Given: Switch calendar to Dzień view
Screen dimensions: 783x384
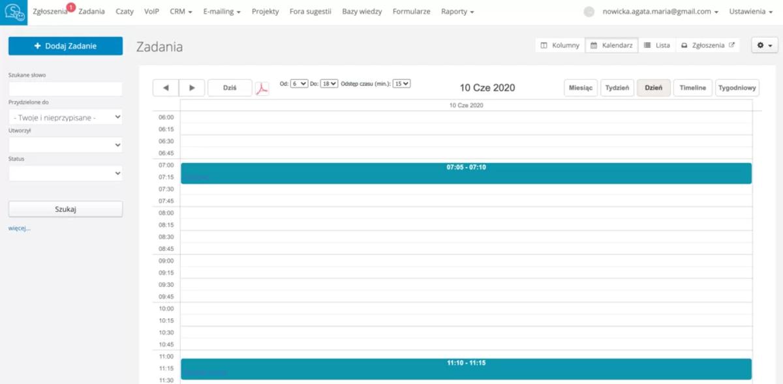Looking at the screenshot, I should tap(654, 88).
